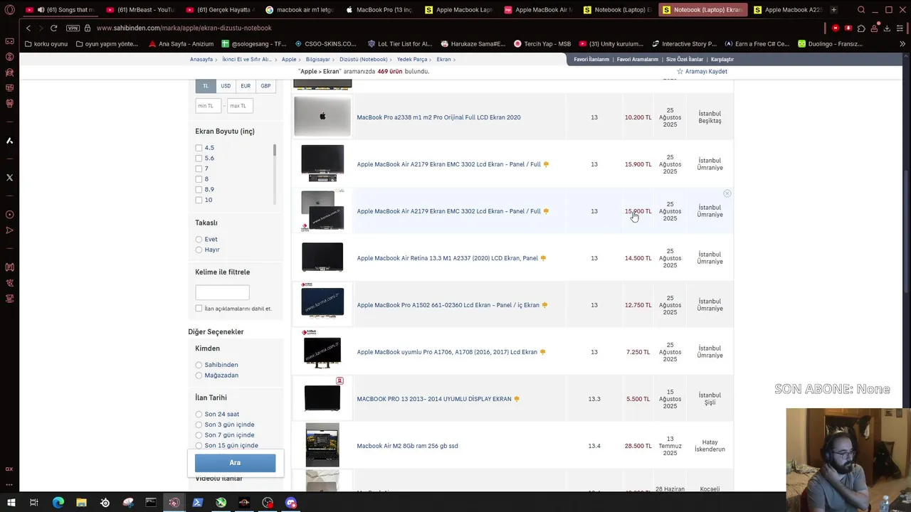911x512 pixels.
Task: Open the PowerShell taskbar icon
Action: point(198,503)
